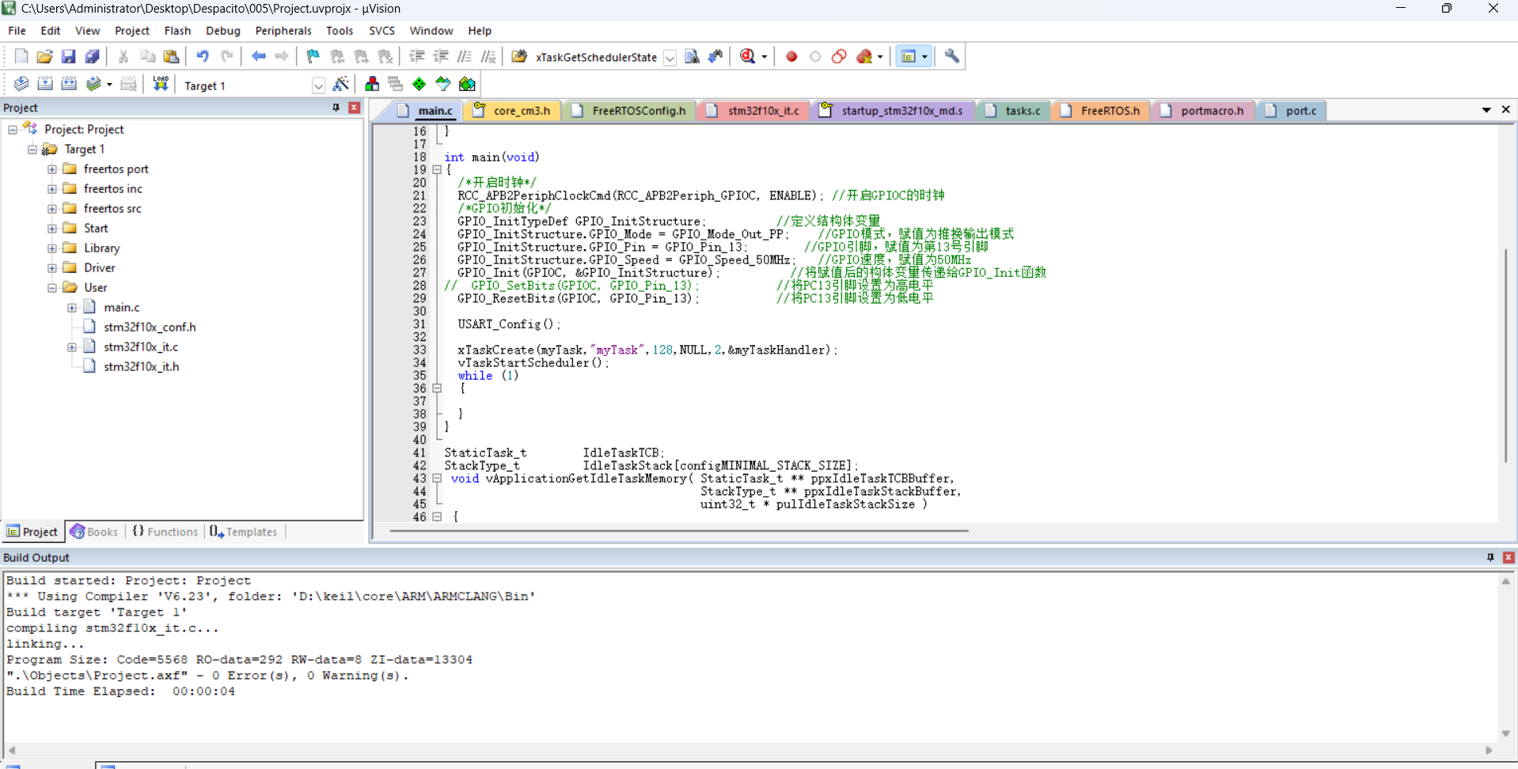Image resolution: width=1518 pixels, height=769 pixels.
Task: Save all files
Action: point(93,56)
